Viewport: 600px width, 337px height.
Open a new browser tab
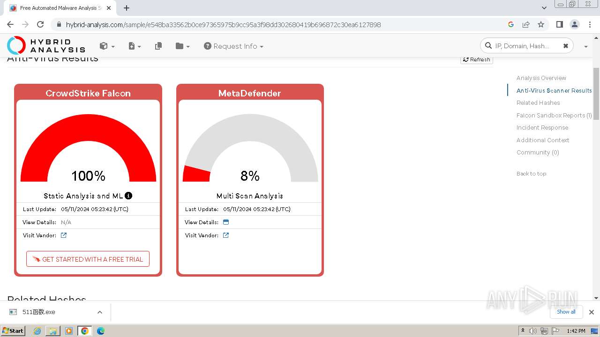pos(127,8)
